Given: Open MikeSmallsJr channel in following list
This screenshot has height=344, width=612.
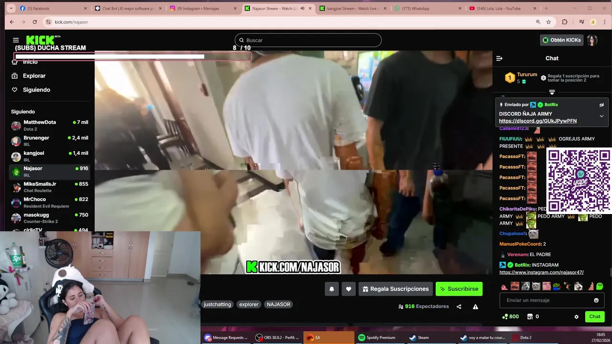Looking at the screenshot, I should point(50,187).
